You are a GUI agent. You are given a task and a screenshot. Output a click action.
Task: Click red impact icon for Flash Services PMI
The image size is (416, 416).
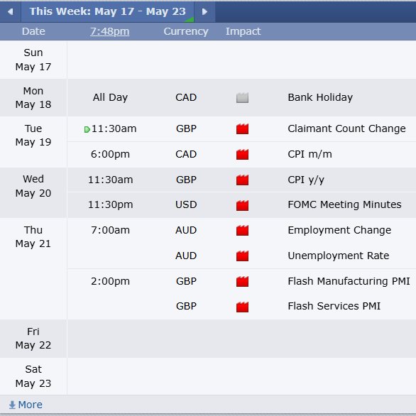242,307
